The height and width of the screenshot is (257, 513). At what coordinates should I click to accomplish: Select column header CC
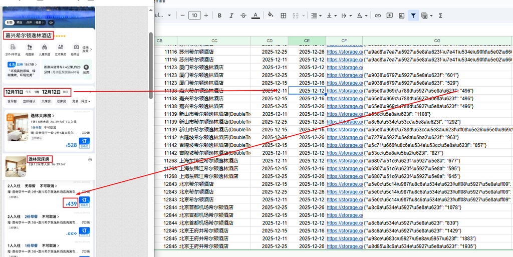214,41
